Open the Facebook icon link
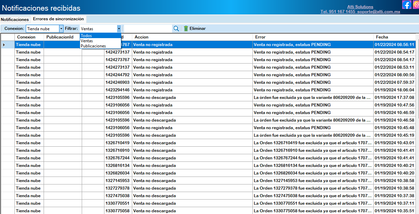Screen dimensions: 419x214 pos(407,5)
